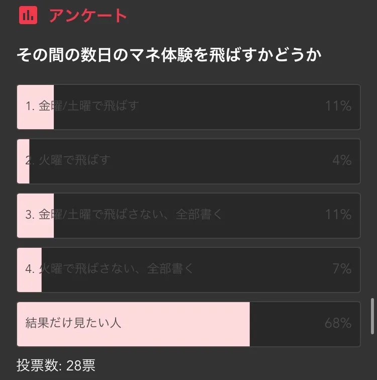
Task: Click the red bar-chart poll icon
Action: tap(28, 15)
